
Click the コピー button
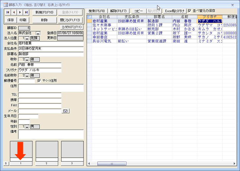(x=139, y=11)
